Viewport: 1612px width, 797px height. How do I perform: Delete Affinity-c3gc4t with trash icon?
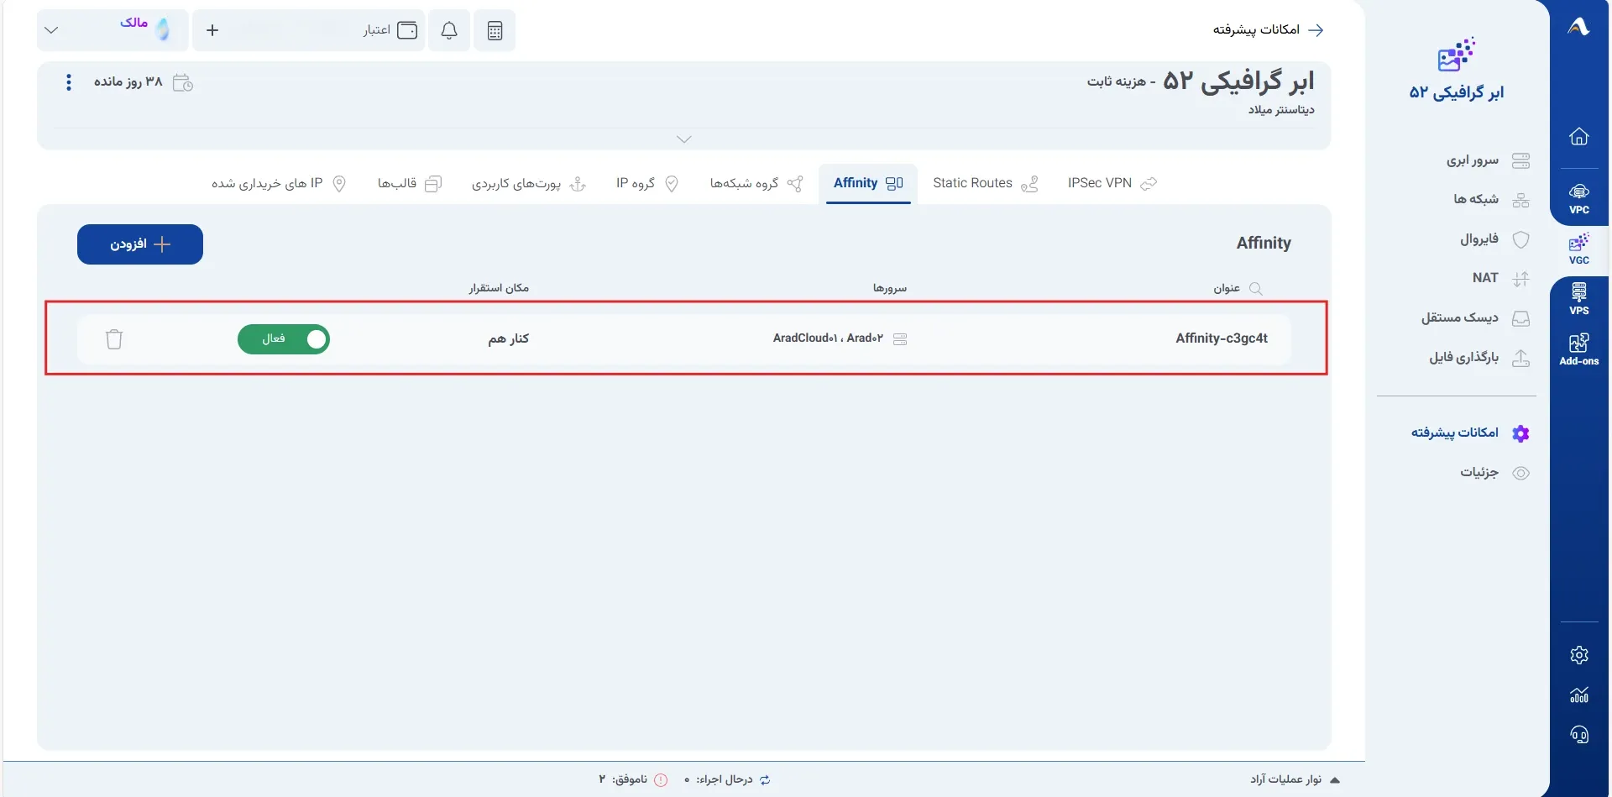tap(114, 338)
